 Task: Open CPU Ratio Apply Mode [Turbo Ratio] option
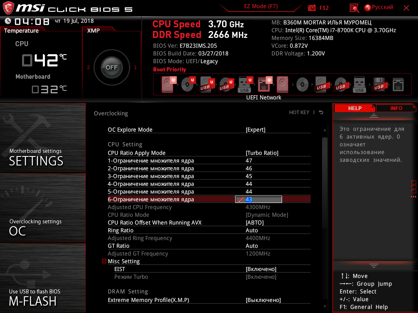(x=262, y=153)
